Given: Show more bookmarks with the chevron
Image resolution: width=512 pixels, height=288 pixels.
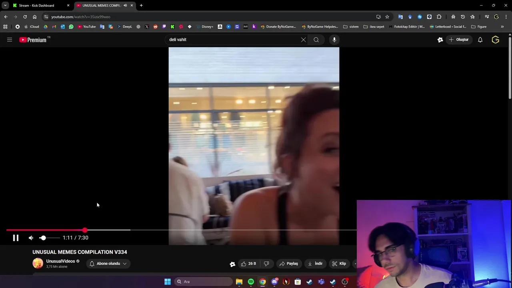Looking at the screenshot, I should point(502,27).
